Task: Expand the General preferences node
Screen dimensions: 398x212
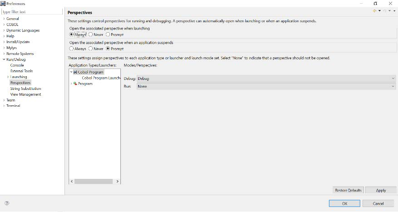Action: pos(4,19)
